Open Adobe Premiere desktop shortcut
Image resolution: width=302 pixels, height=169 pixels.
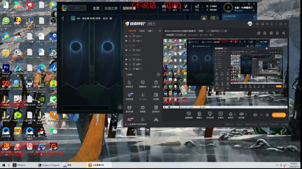point(6,70)
